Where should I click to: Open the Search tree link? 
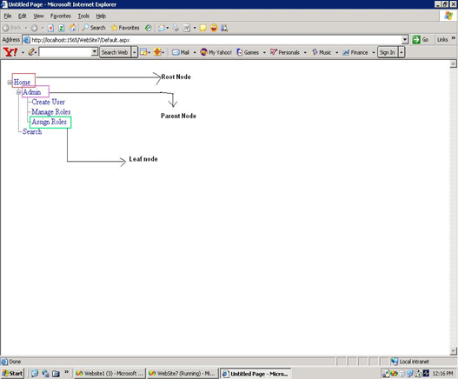pos(32,132)
